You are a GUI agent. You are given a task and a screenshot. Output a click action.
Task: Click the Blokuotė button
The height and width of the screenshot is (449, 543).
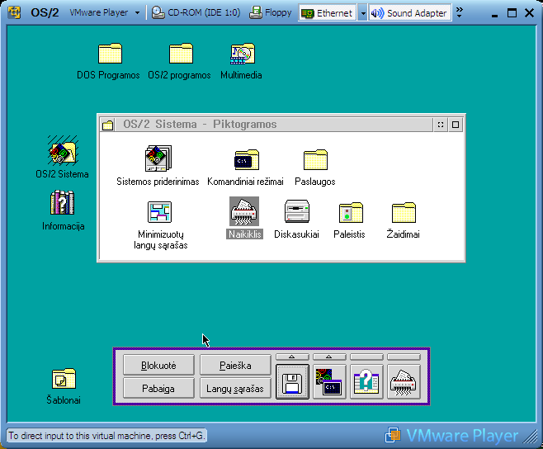[x=158, y=365]
